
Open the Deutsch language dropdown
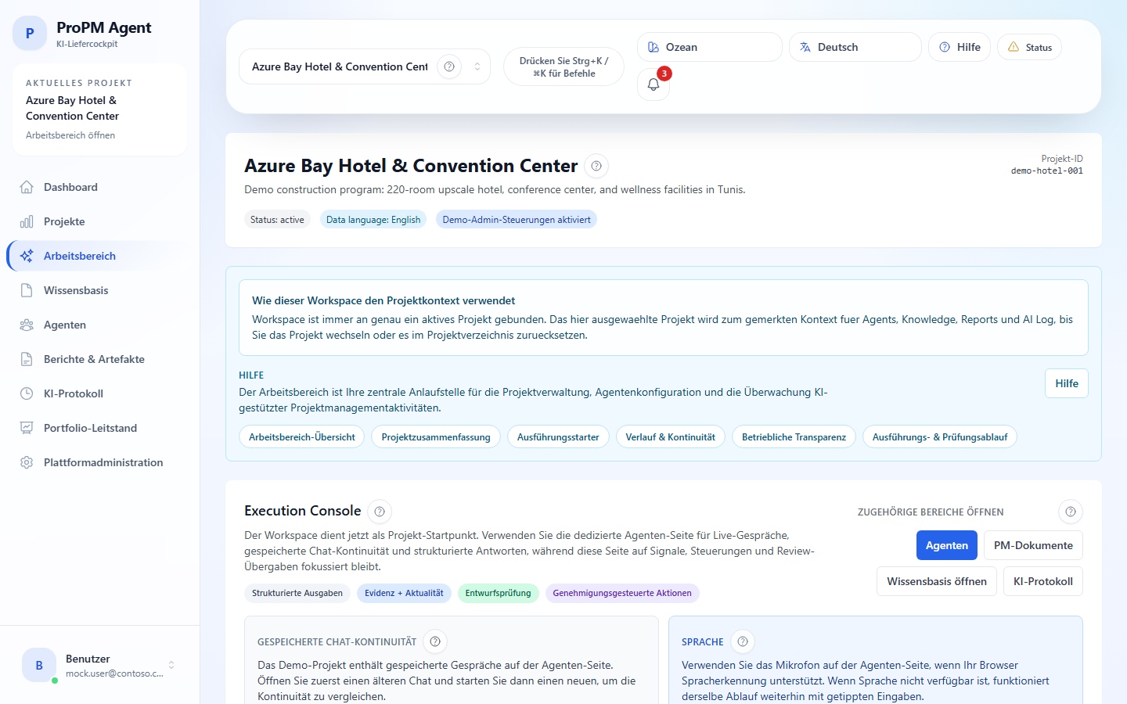pos(855,47)
